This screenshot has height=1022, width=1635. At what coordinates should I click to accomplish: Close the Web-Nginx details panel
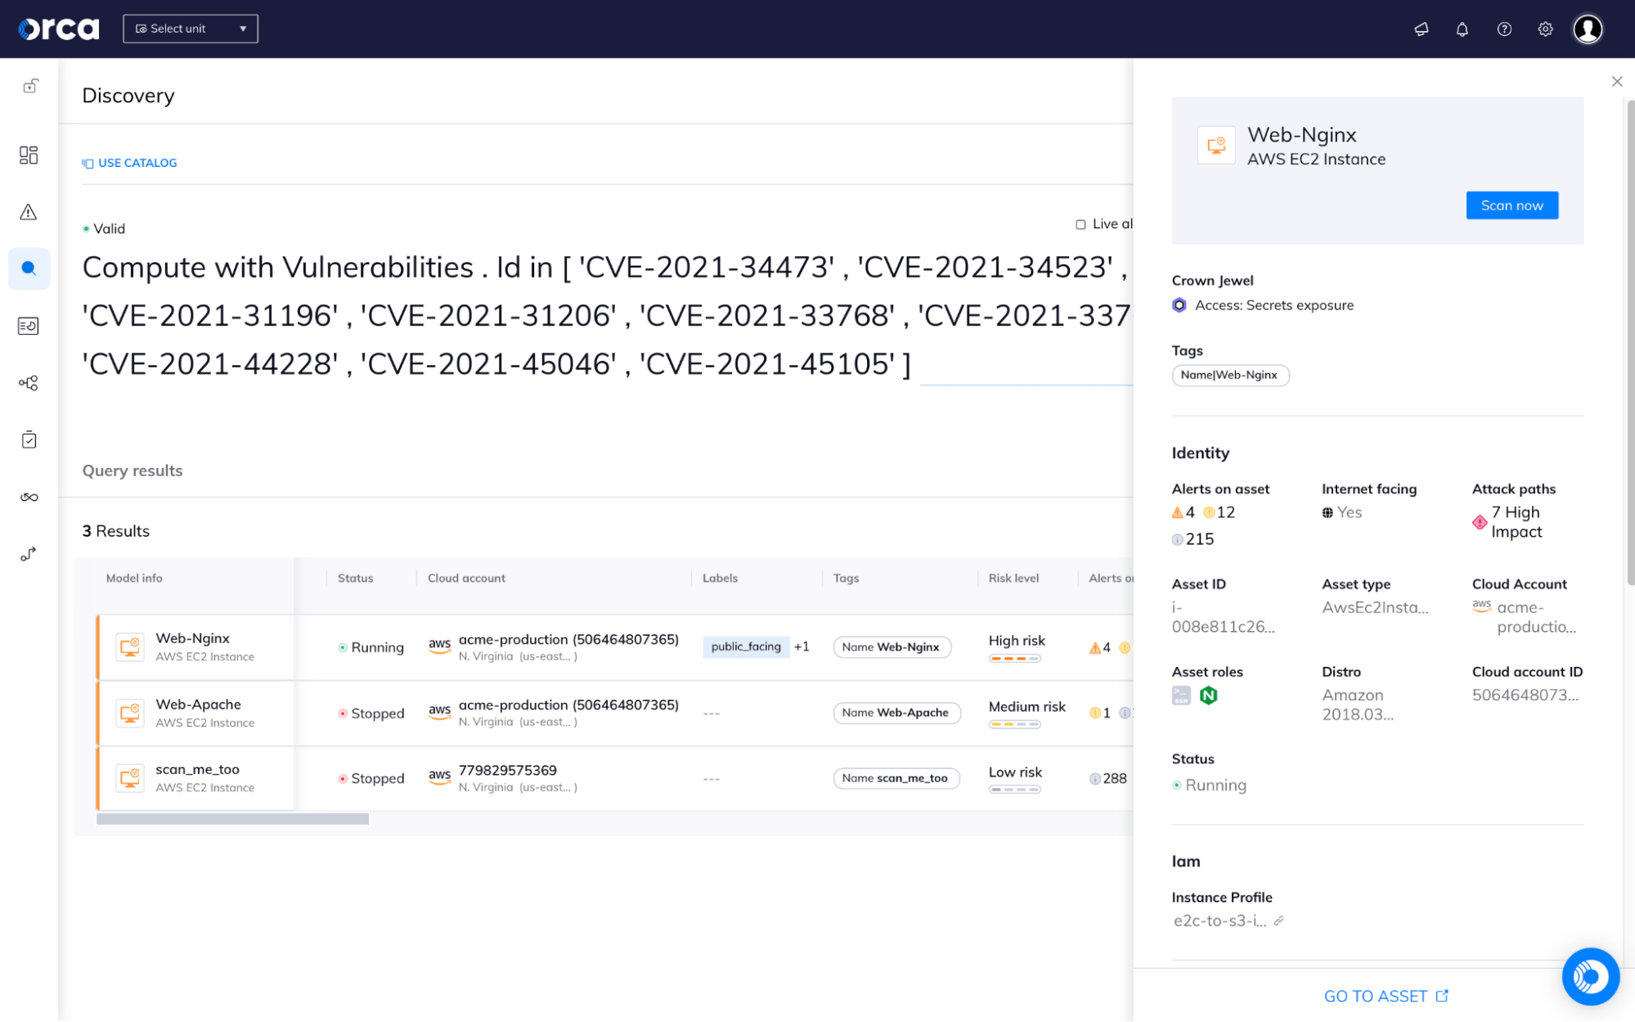point(1616,81)
